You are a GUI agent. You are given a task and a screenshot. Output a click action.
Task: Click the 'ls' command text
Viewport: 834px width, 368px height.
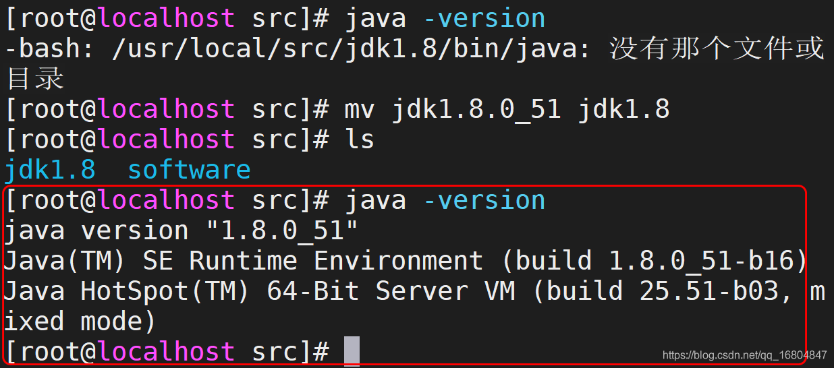pyautogui.click(x=360, y=140)
